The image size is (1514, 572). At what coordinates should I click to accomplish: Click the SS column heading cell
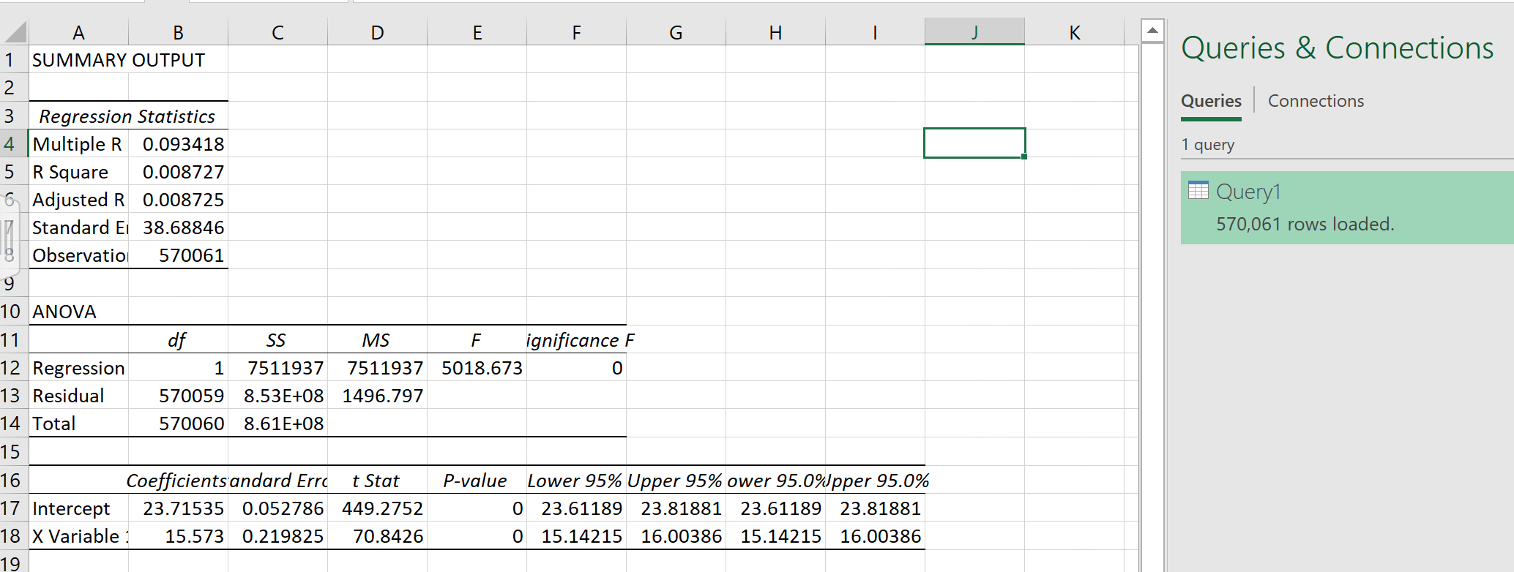[x=278, y=339]
